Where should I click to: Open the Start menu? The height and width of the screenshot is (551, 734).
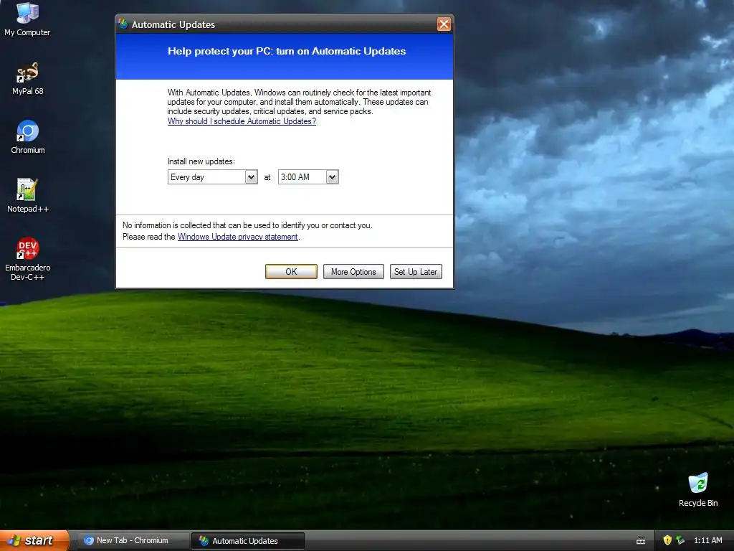pos(34,541)
